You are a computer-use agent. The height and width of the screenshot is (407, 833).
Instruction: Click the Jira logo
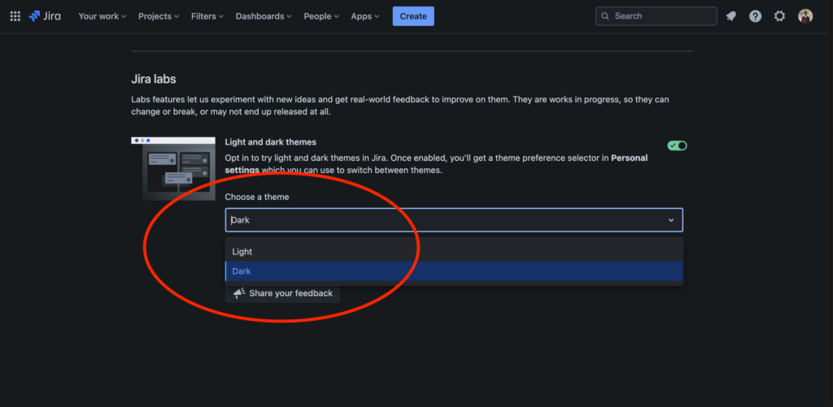45,16
